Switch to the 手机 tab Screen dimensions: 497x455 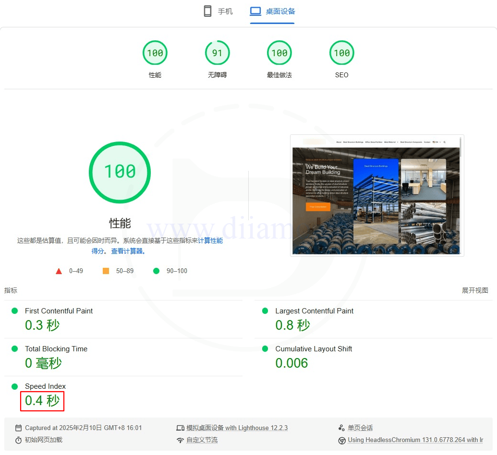tap(218, 11)
